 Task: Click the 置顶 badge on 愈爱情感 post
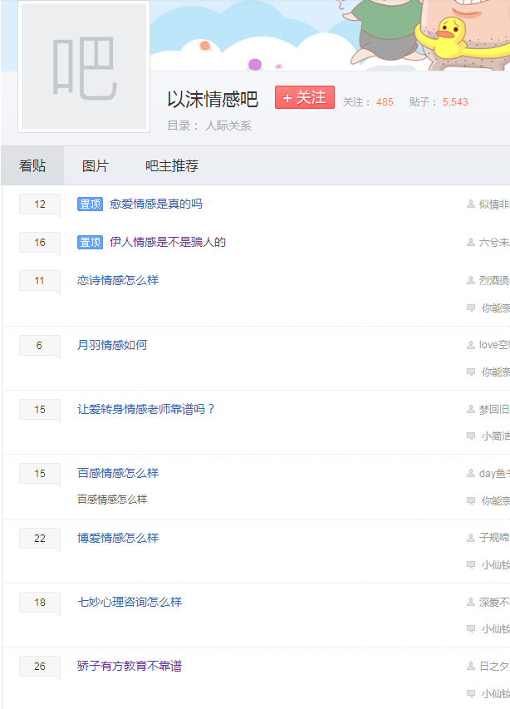[x=90, y=204]
